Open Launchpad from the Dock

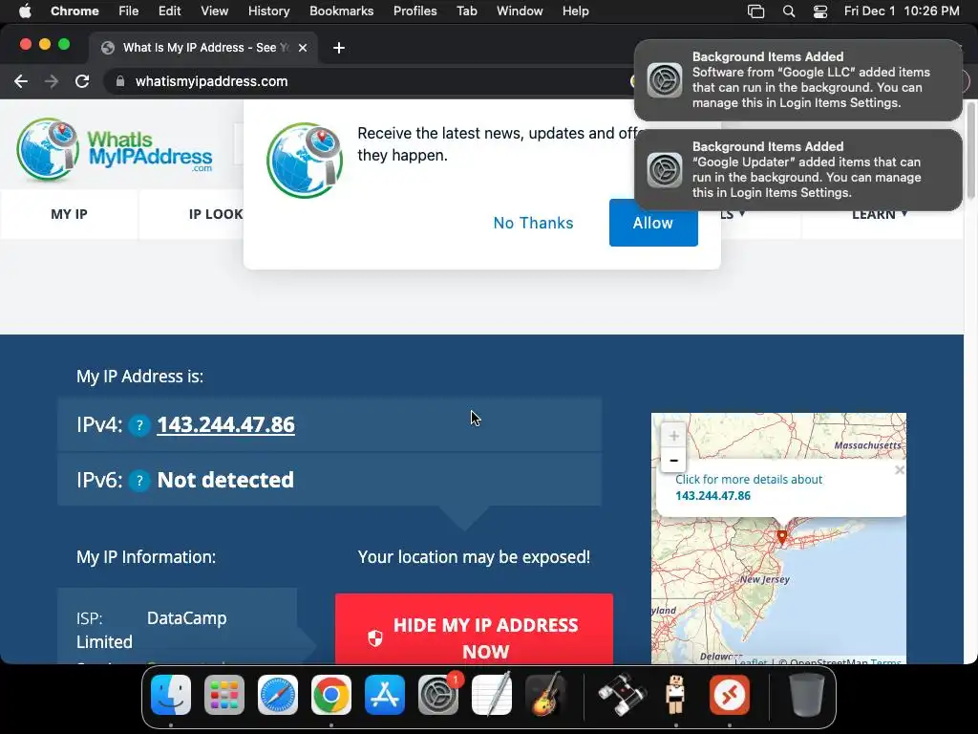[223, 695]
